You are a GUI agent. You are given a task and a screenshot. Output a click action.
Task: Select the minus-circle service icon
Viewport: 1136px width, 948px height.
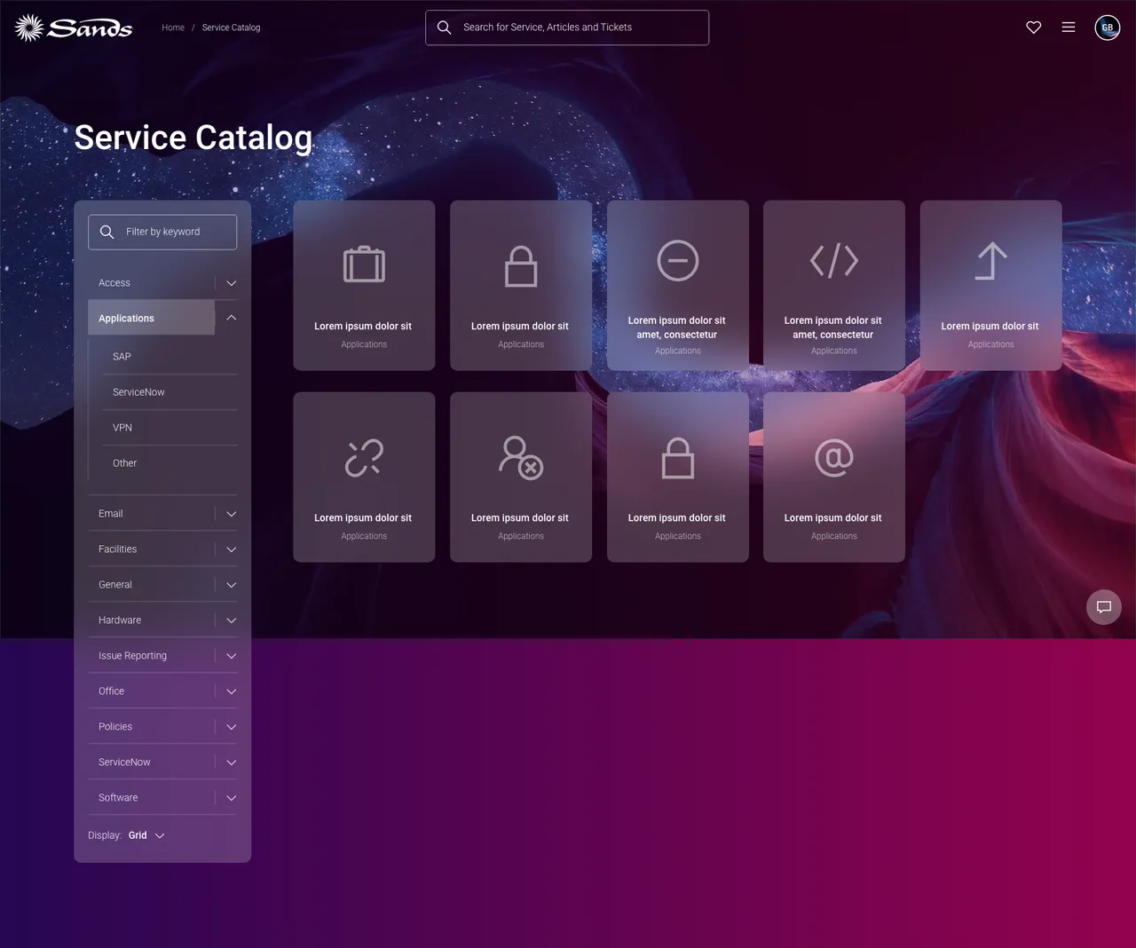[x=677, y=260]
